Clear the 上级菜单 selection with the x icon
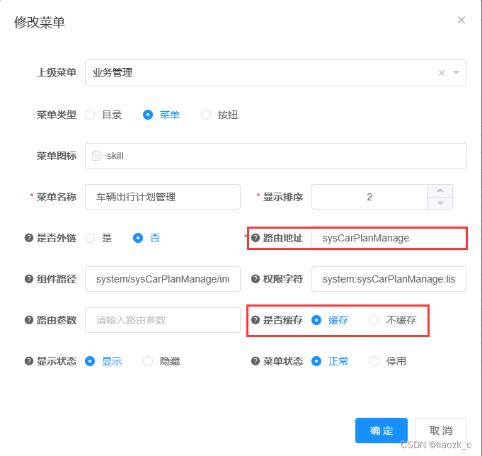The height and width of the screenshot is (456, 482). (x=442, y=73)
